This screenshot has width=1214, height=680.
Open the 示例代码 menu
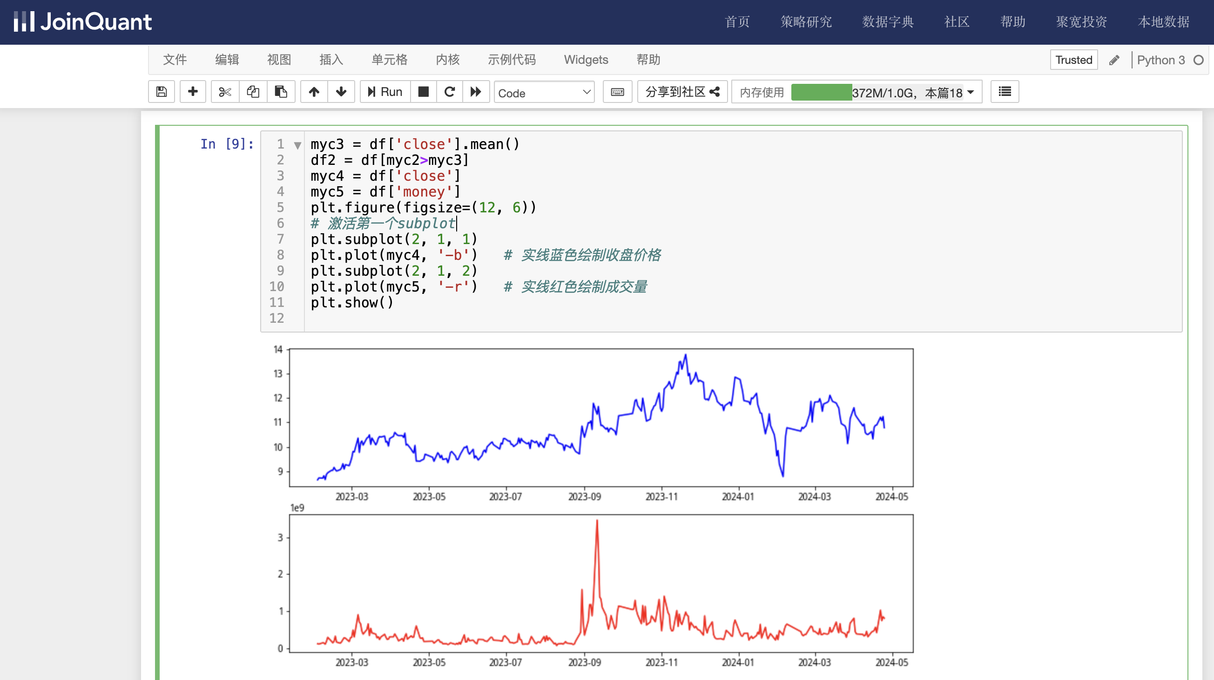coord(511,60)
